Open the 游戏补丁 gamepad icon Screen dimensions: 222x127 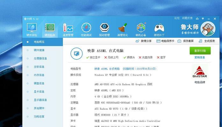pyautogui.click(x=159, y=28)
